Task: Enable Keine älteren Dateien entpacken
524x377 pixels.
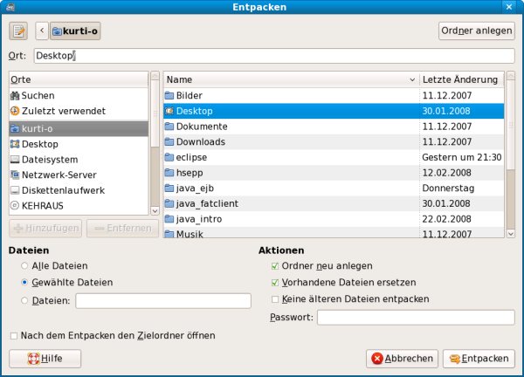Action: coord(275,299)
